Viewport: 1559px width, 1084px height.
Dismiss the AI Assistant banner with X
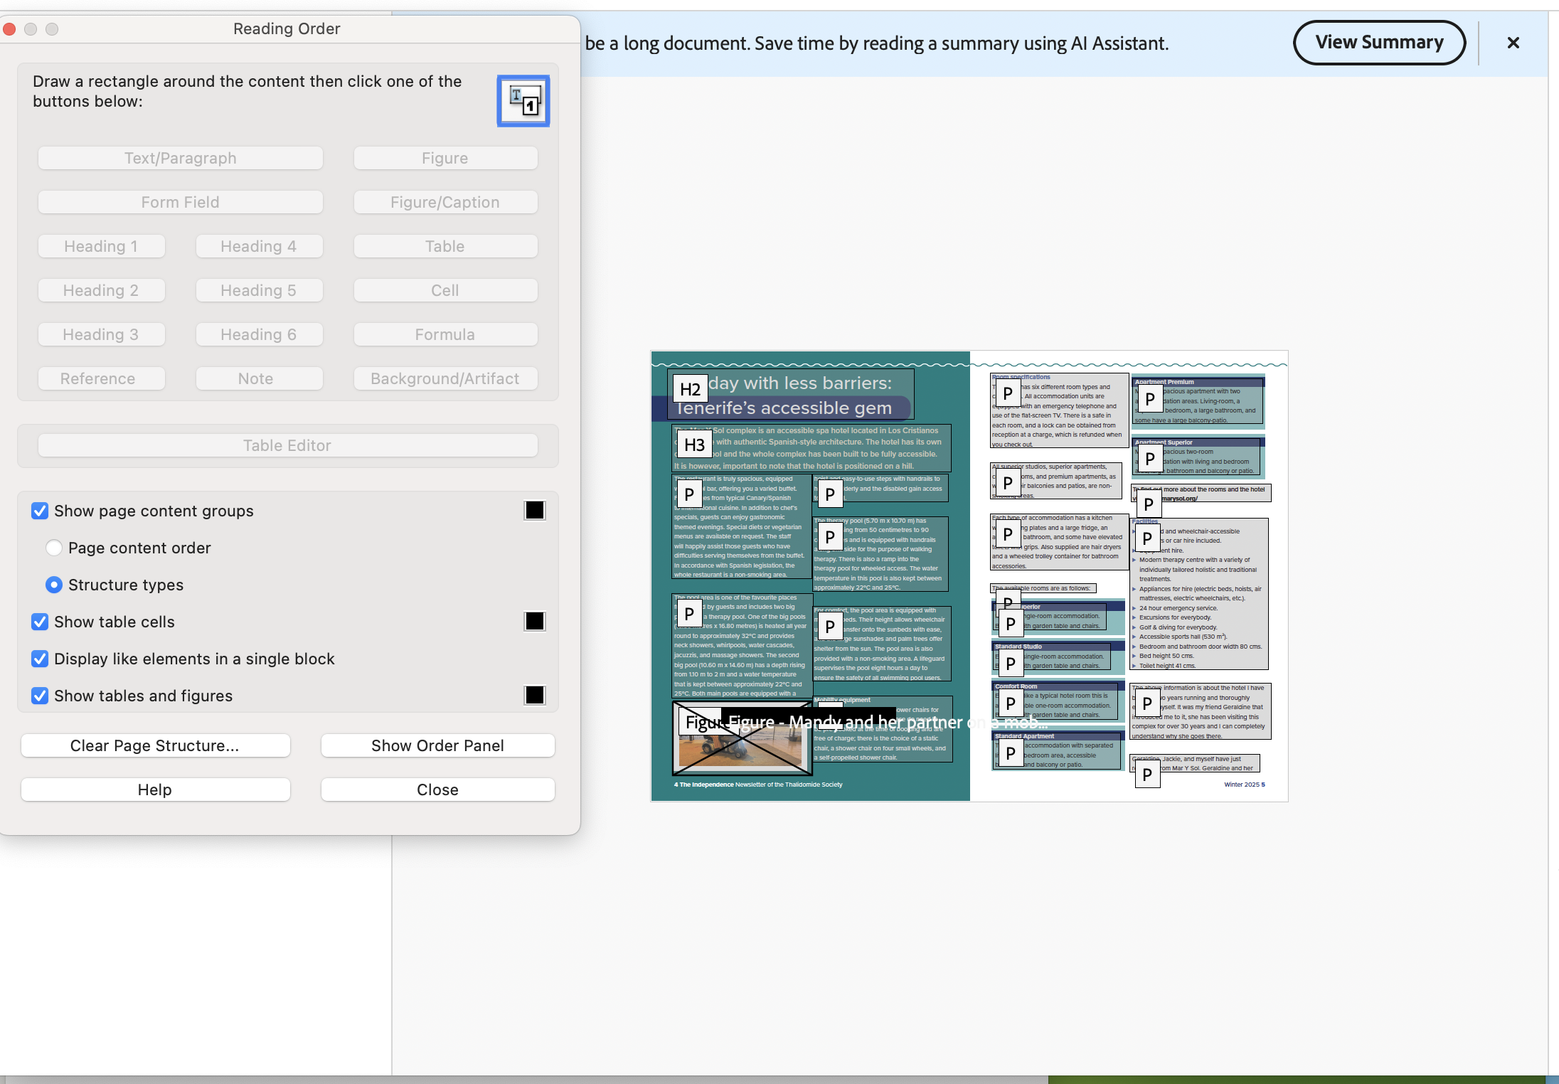pyautogui.click(x=1513, y=43)
